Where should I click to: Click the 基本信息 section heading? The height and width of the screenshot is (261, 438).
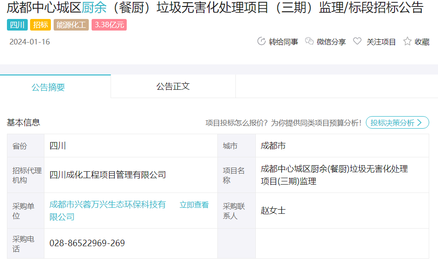coord(24,122)
